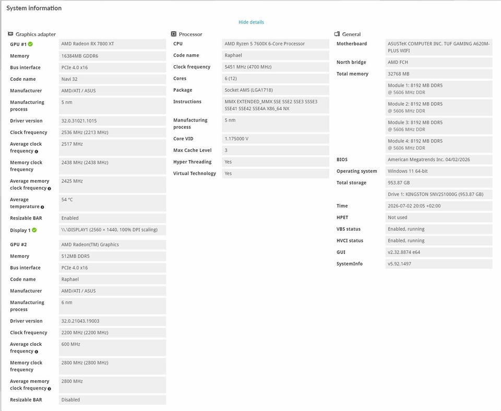This screenshot has height=411, width=501.
Task: Click the 1.175000 V Core VID value
Action: pos(276,139)
